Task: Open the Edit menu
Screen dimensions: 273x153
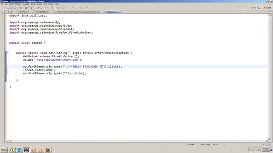Action: pyautogui.click(x=6, y=4)
